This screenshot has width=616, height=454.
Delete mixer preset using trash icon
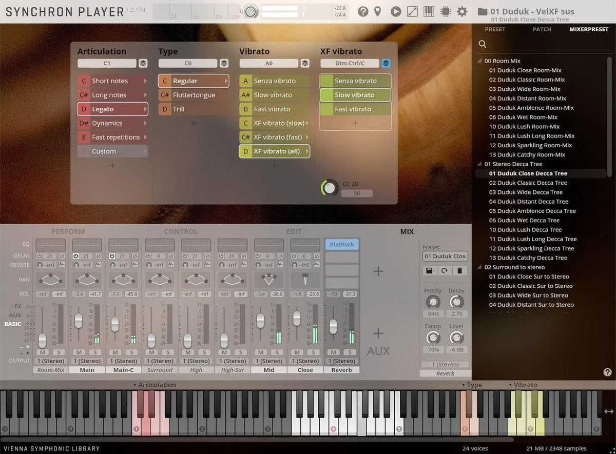tap(459, 270)
